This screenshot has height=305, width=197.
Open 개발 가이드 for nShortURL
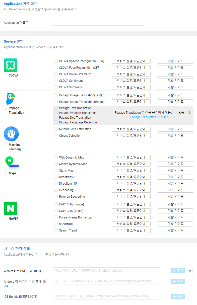[x=176, y=224]
